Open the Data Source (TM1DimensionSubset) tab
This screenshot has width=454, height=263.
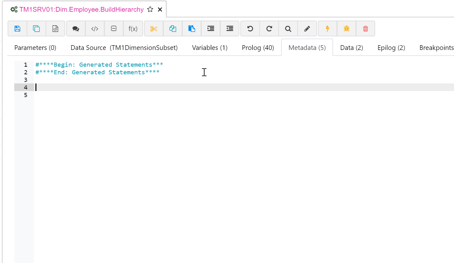(124, 48)
